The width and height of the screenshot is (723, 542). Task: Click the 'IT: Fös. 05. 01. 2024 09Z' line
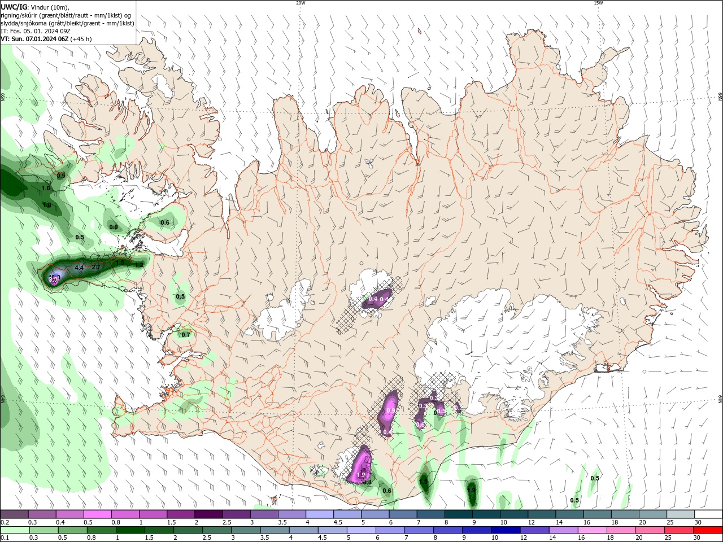click(36, 31)
